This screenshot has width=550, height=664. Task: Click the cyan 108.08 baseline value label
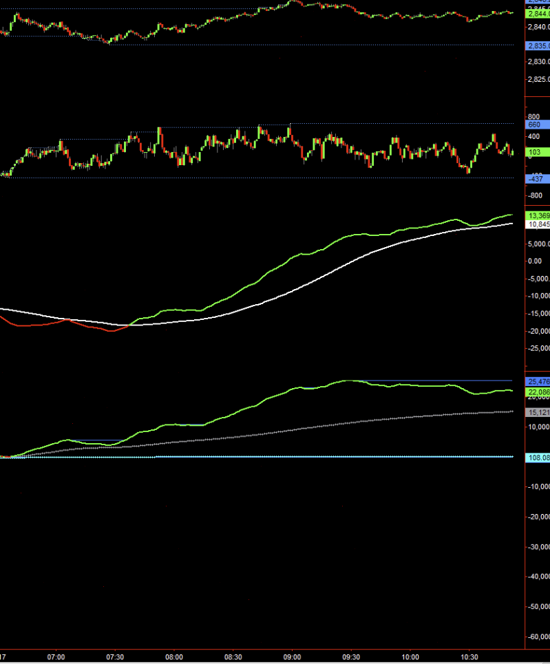click(538, 458)
